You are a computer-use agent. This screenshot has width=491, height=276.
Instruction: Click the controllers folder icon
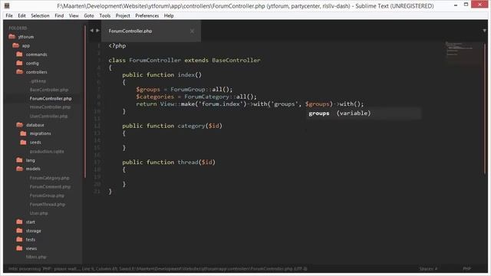[19, 71]
